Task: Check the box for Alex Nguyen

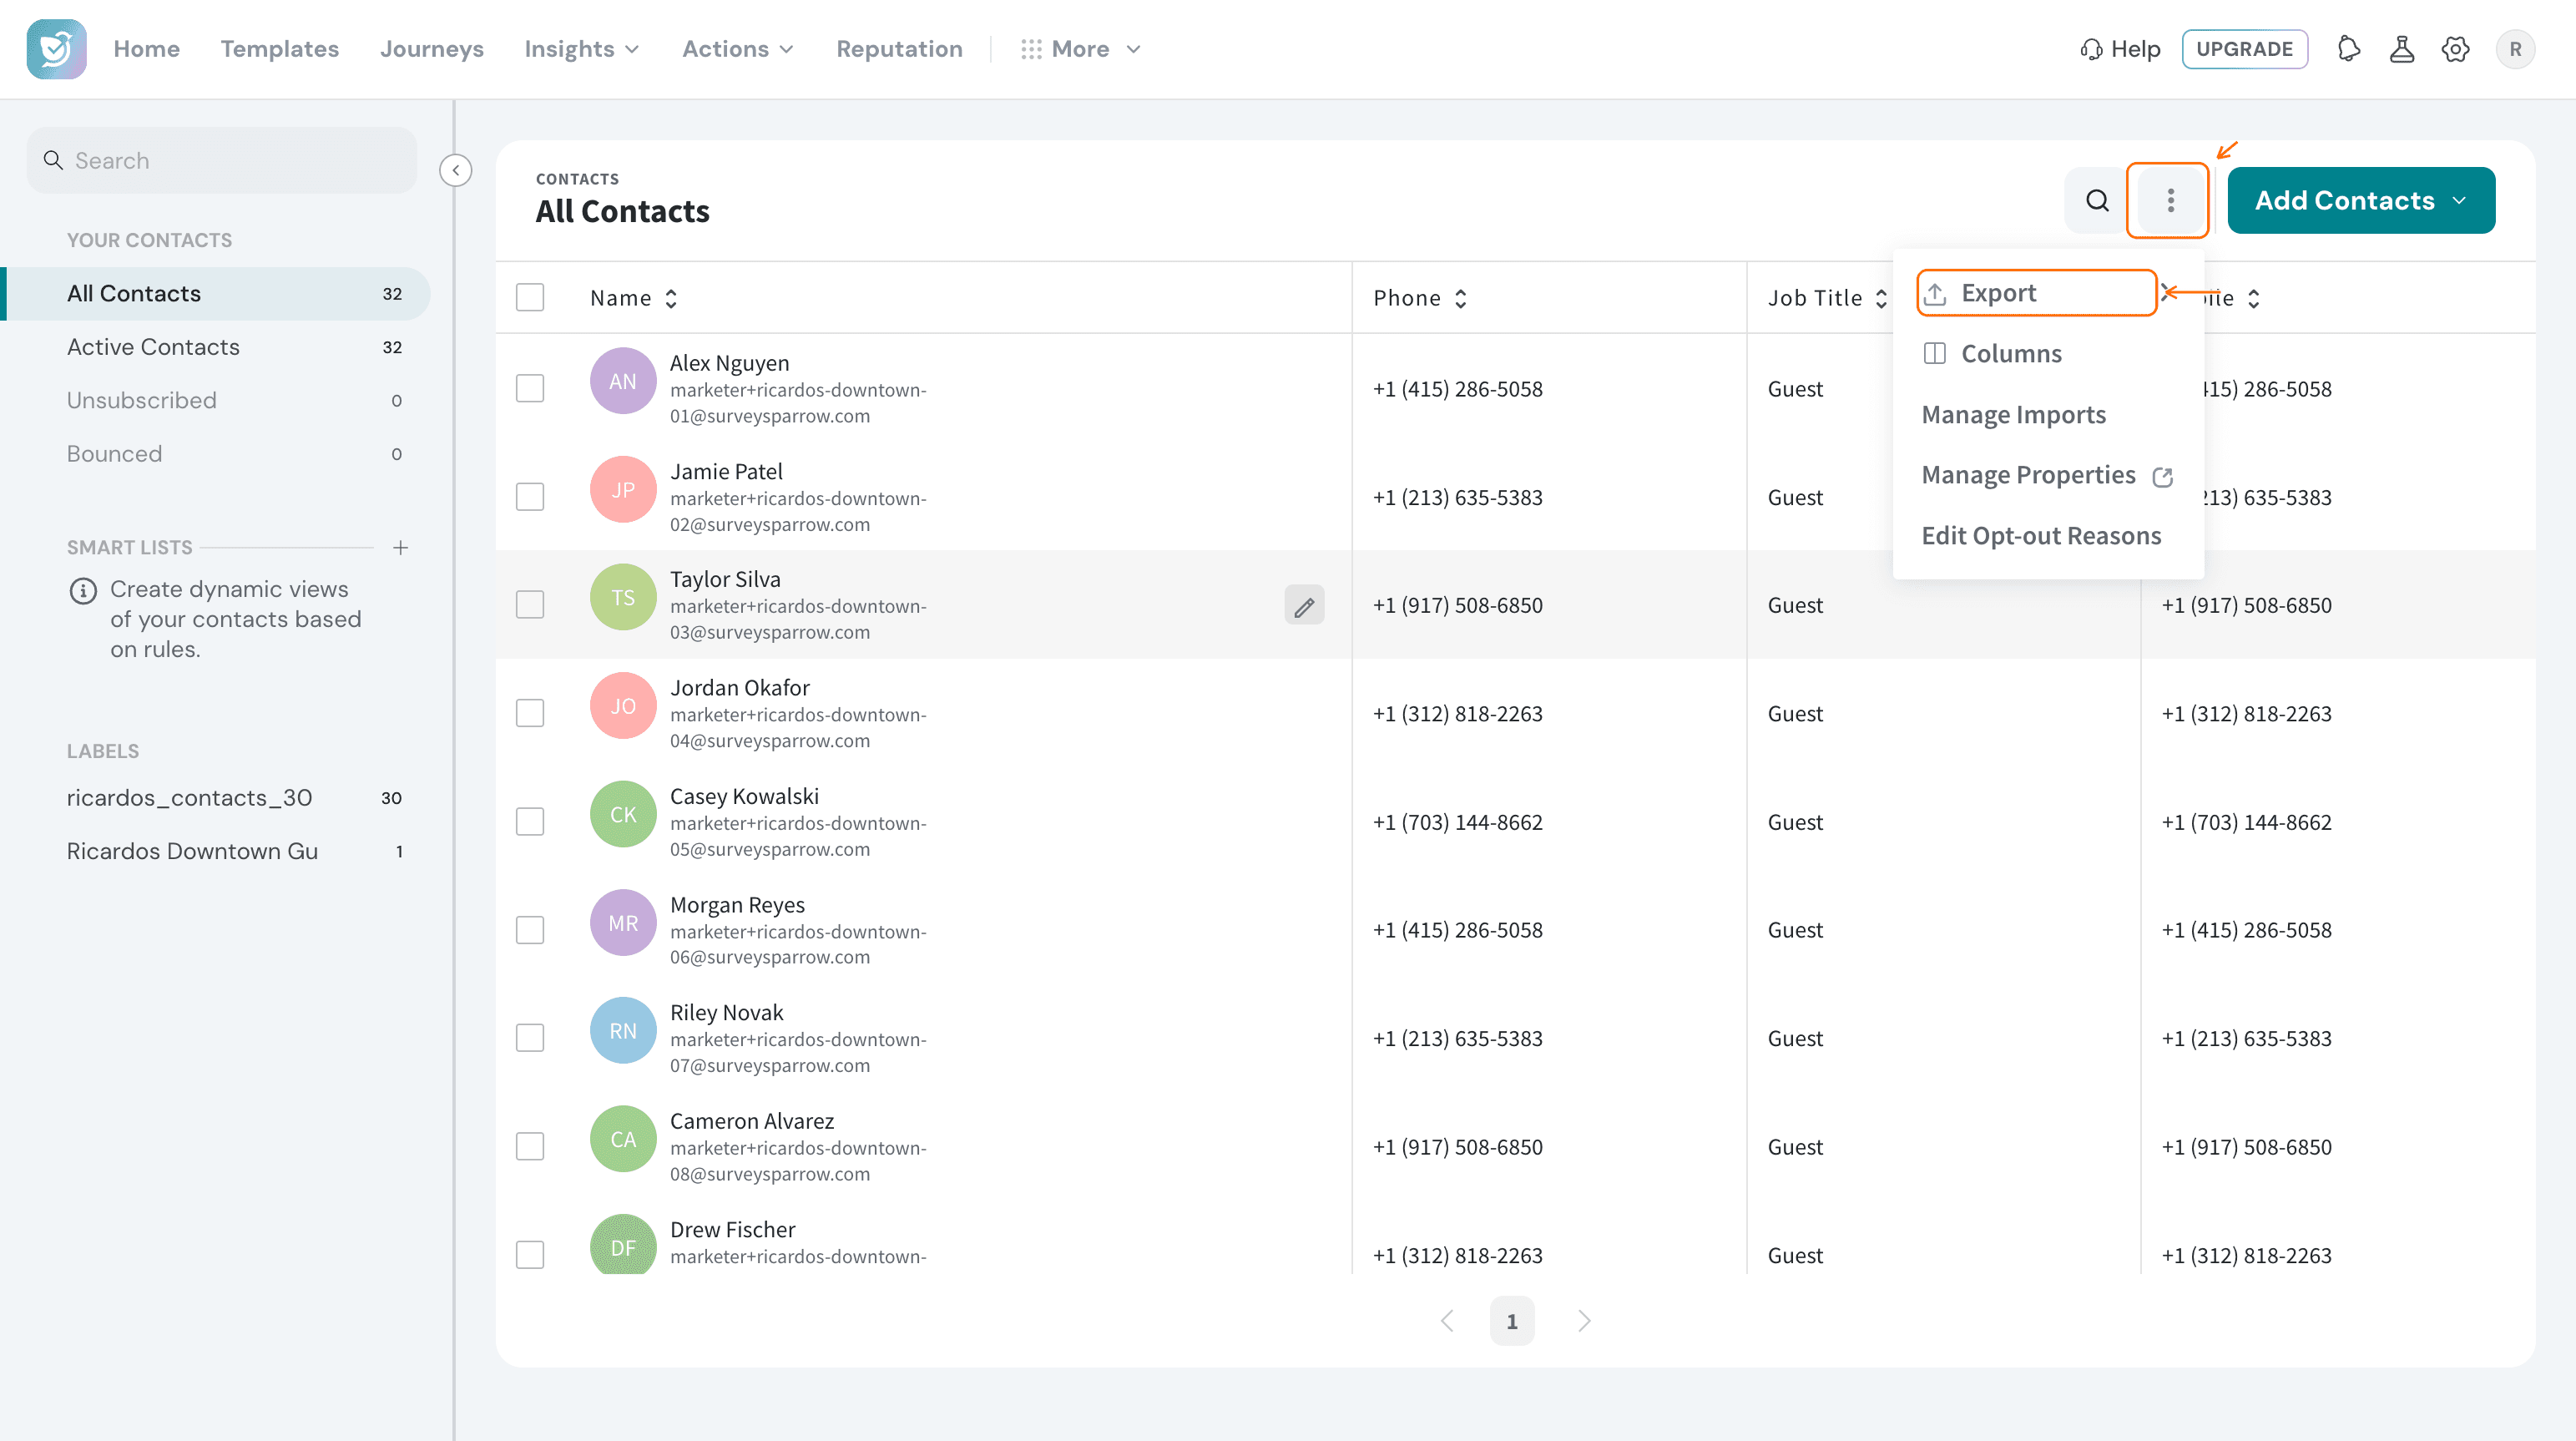Action: [530, 389]
